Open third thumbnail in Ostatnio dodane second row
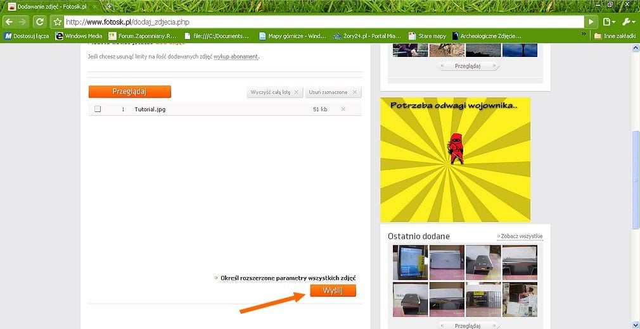Screen dimensions: 640x329 pos(483,300)
